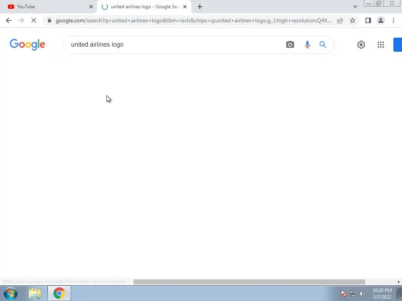Click the magnifier search button
Image resolution: width=402 pixels, height=301 pixels.
point(323,45)
